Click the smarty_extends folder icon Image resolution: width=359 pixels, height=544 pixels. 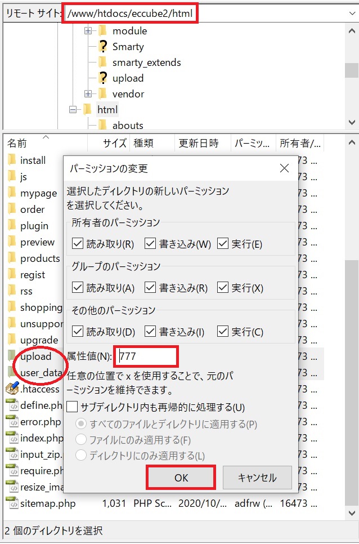point(102,63)
